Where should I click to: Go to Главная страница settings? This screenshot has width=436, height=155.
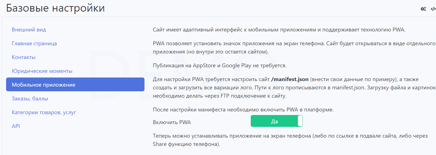(x=34, y=43)
